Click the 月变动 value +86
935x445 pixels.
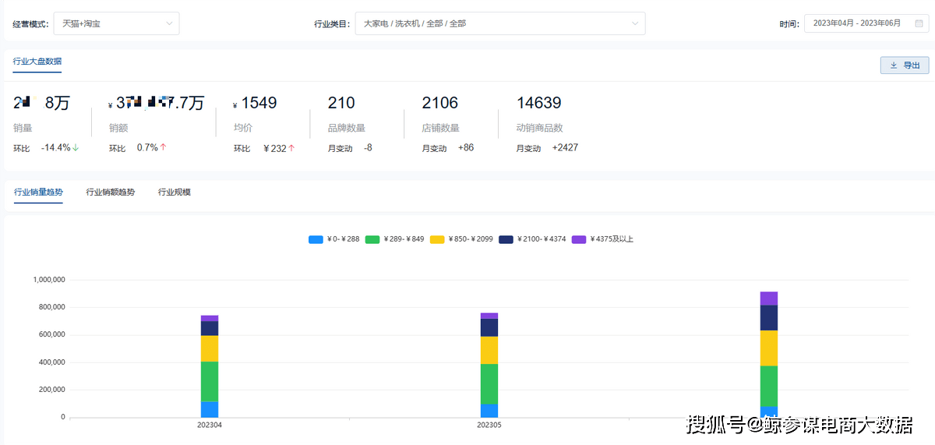466,147
